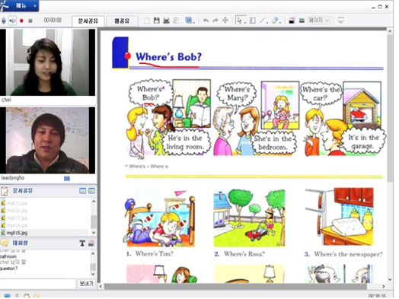Switch to the 문서공유 tab
Image resolution: width=399 pixels, height=299 pixels.
(88, 21)
